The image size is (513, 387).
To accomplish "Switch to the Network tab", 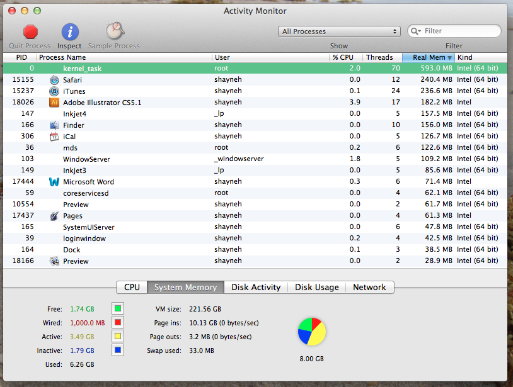I will coord(370,287).
